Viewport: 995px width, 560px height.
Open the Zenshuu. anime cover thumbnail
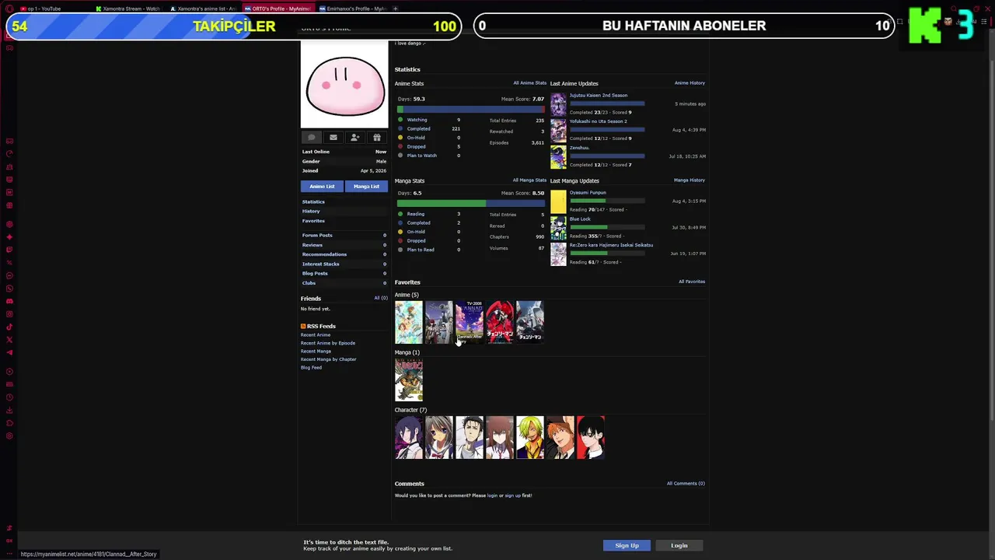(x=559, y=157)
